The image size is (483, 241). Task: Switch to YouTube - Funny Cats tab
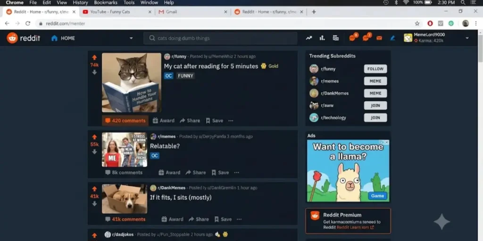pyautogui.click(x=117, y=12)
